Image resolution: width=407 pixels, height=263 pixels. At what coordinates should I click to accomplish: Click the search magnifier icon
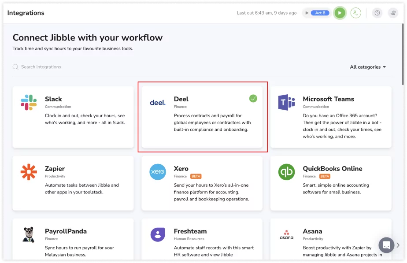pyautogui.click(x=15, y=67)
